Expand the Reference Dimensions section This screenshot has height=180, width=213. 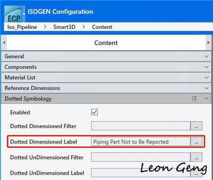[106, 88]
